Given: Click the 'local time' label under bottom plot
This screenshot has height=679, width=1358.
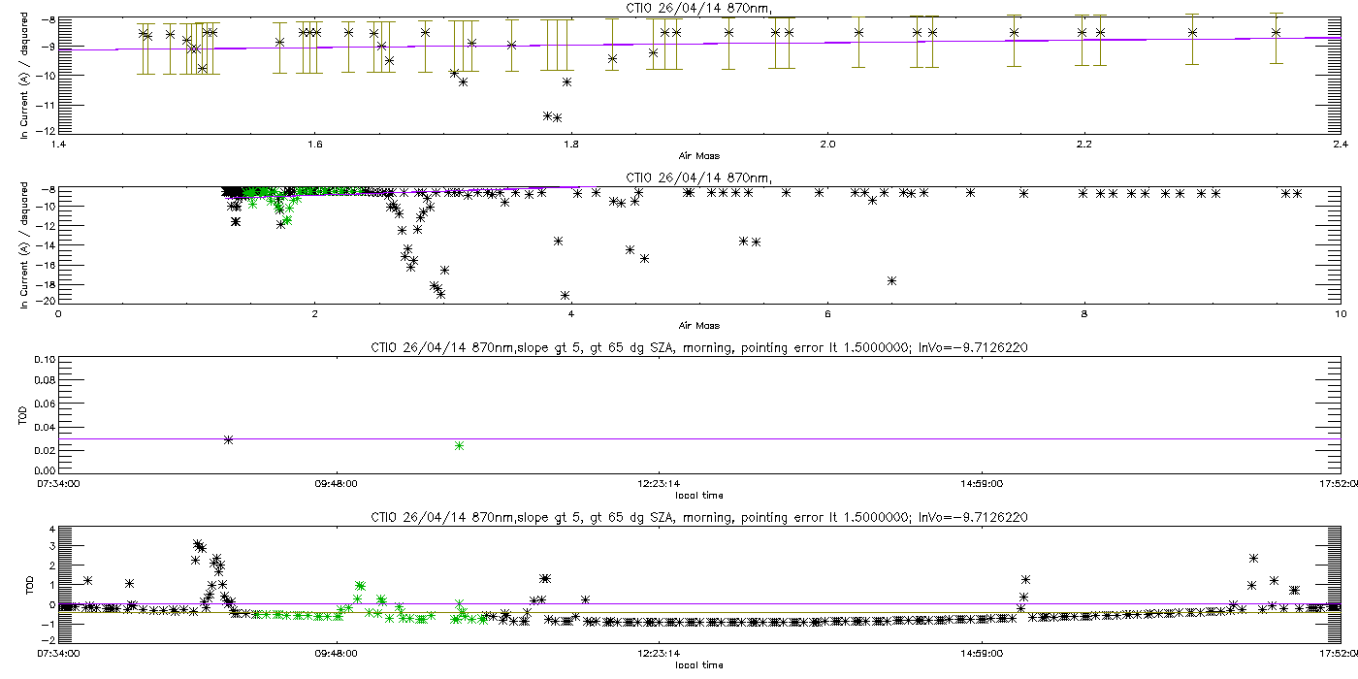Looking at the screenshot, I should [x=698, y=665].
